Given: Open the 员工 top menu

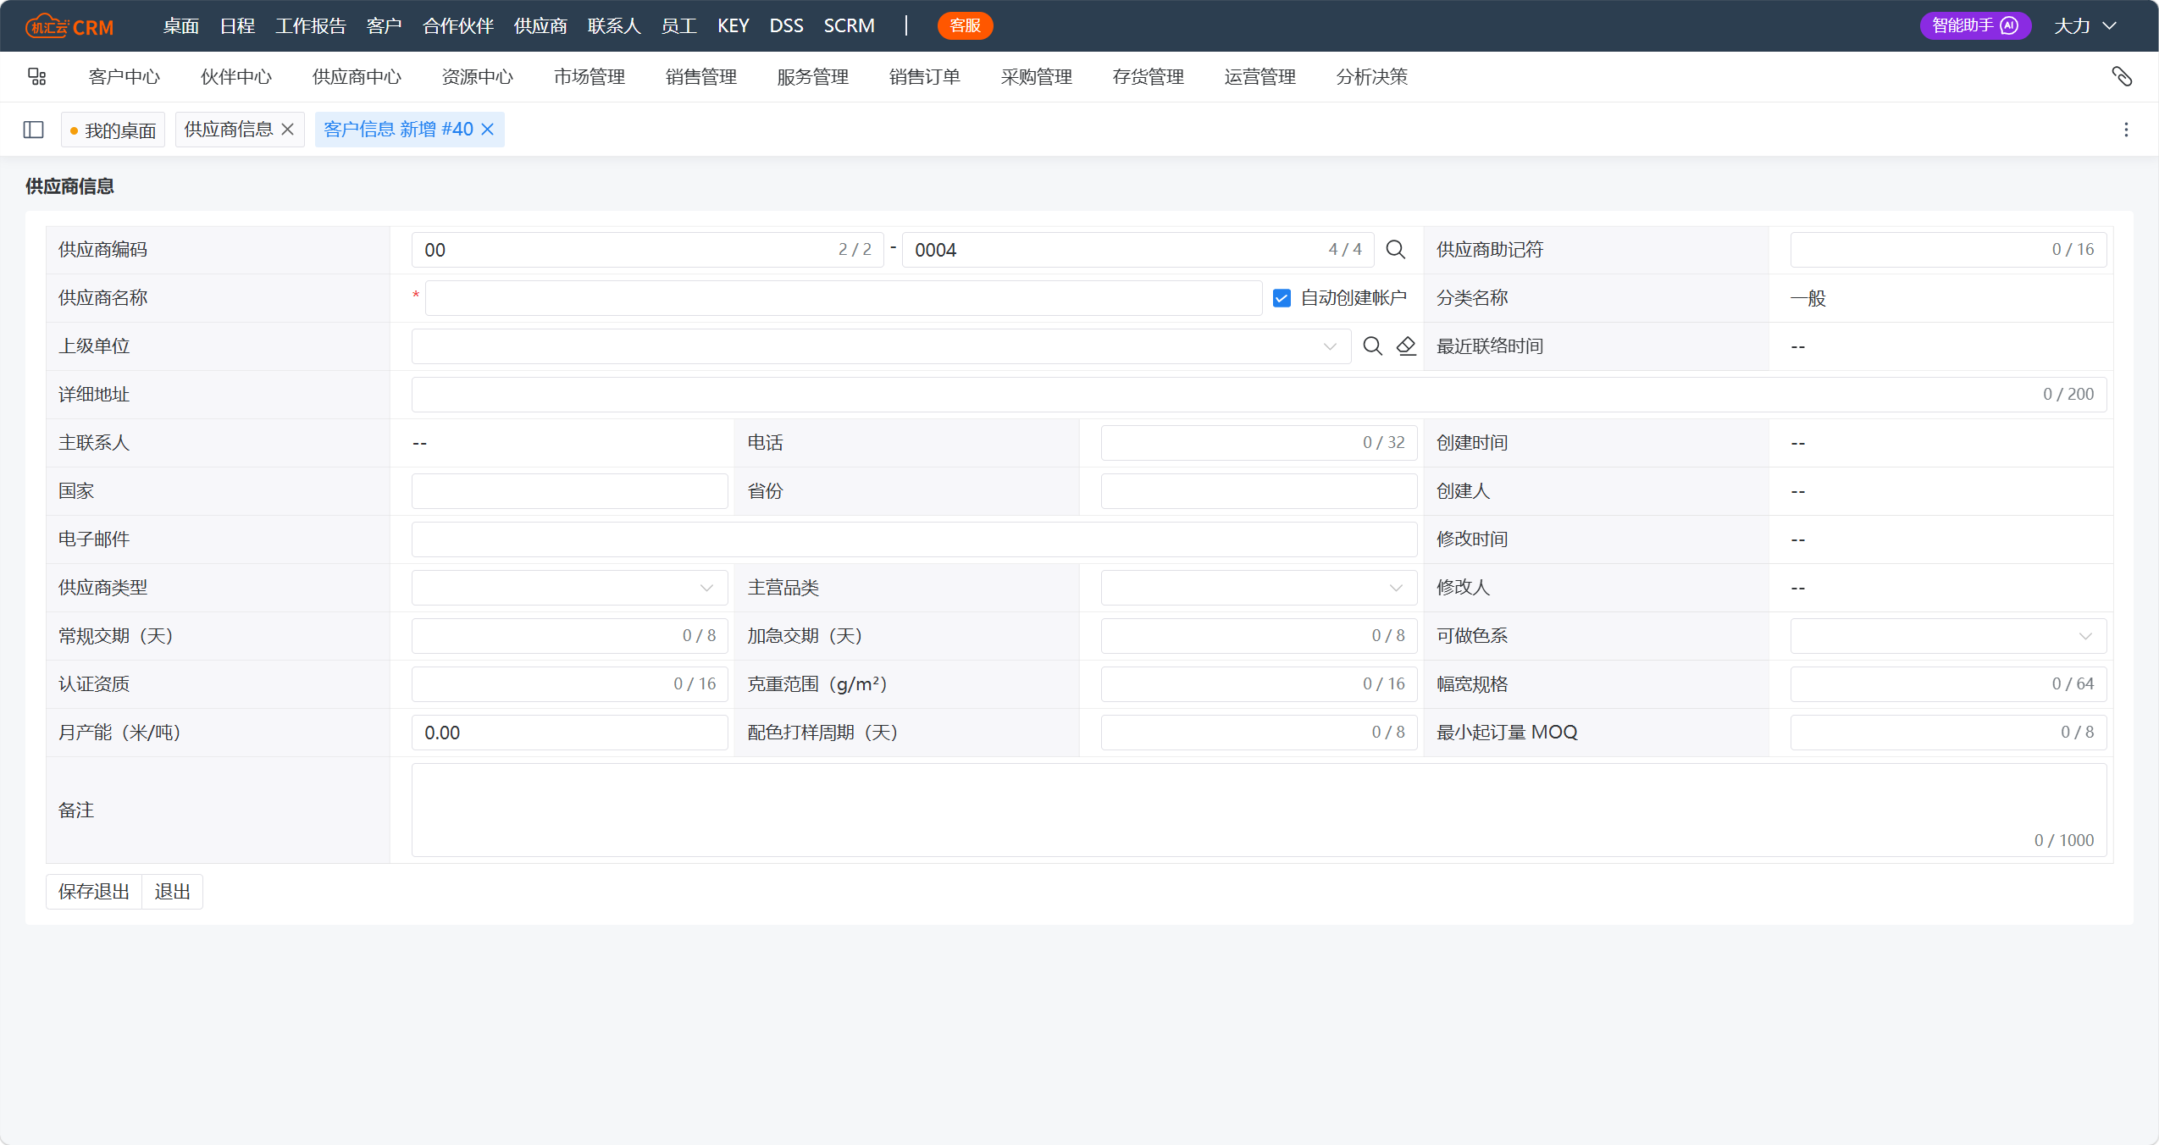Looking at the screenshot, I should tap(679, 25).
